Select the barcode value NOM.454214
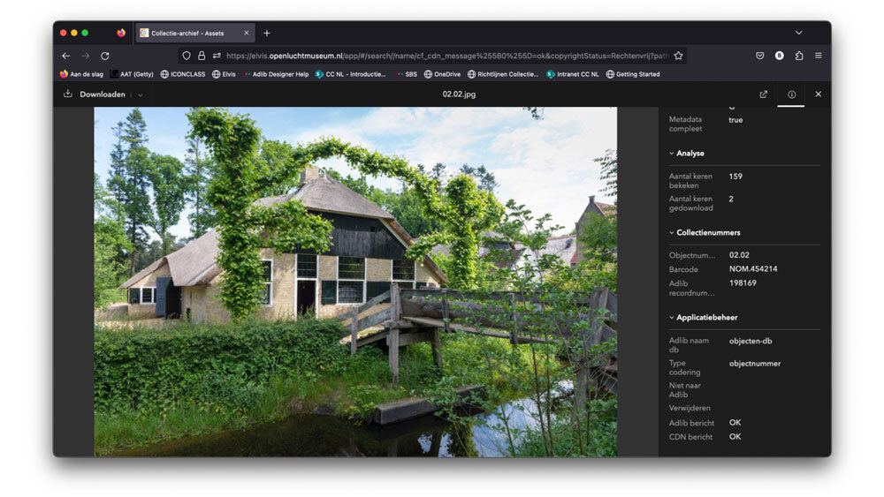This screenshot has width=884, height=497. [x=753, y=269]
